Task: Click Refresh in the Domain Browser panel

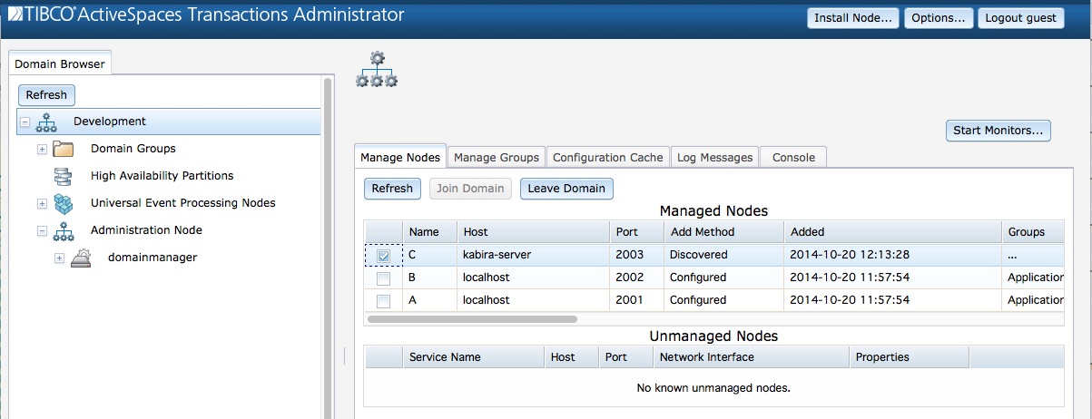Action: [x=46, y=95]
